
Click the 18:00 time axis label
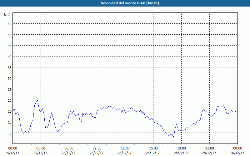[182, 149]
